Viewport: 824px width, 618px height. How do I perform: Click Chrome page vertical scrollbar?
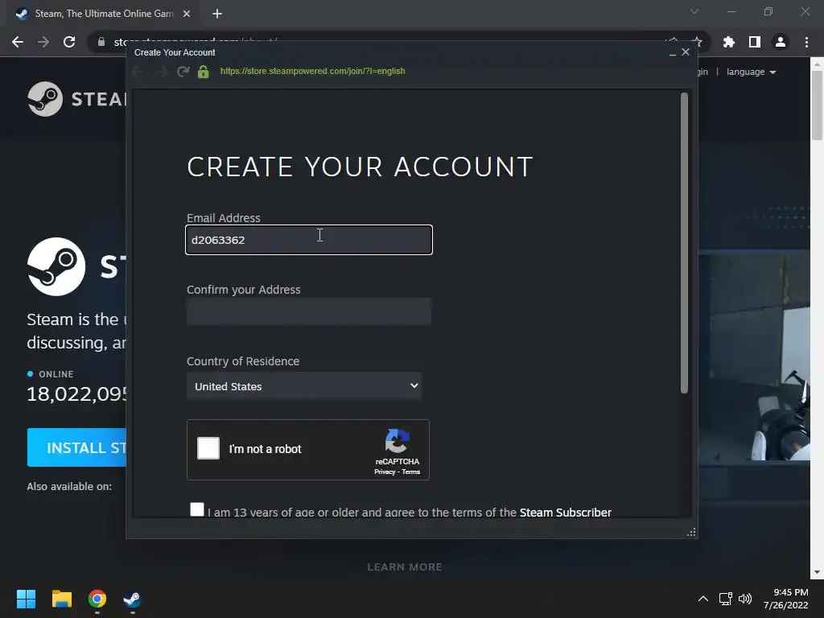(817, 105)
